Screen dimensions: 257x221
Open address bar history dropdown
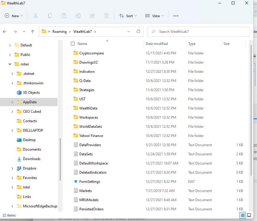129,31
